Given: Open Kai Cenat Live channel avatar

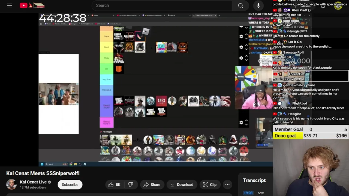Looking at the screenshot, I should (x=11, y=184).
